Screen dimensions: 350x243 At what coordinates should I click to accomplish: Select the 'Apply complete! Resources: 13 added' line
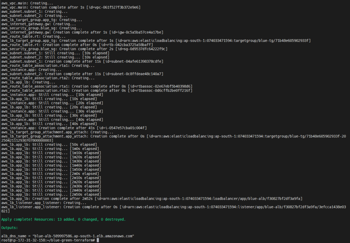(x=63, y=219)
